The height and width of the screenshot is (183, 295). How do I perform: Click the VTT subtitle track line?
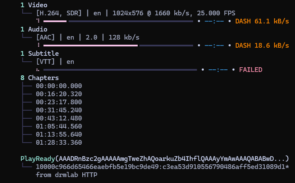(x=55, y=62)
